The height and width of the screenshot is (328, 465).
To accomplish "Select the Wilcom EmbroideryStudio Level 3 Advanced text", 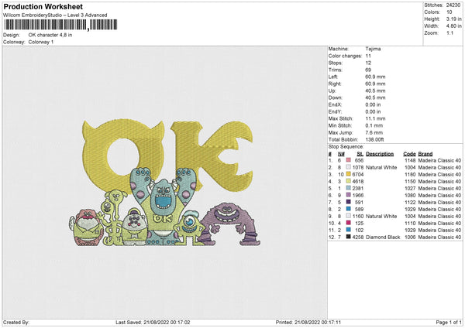I will [x=55, y=15].
